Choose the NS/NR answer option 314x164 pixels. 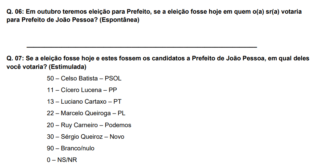62,160
